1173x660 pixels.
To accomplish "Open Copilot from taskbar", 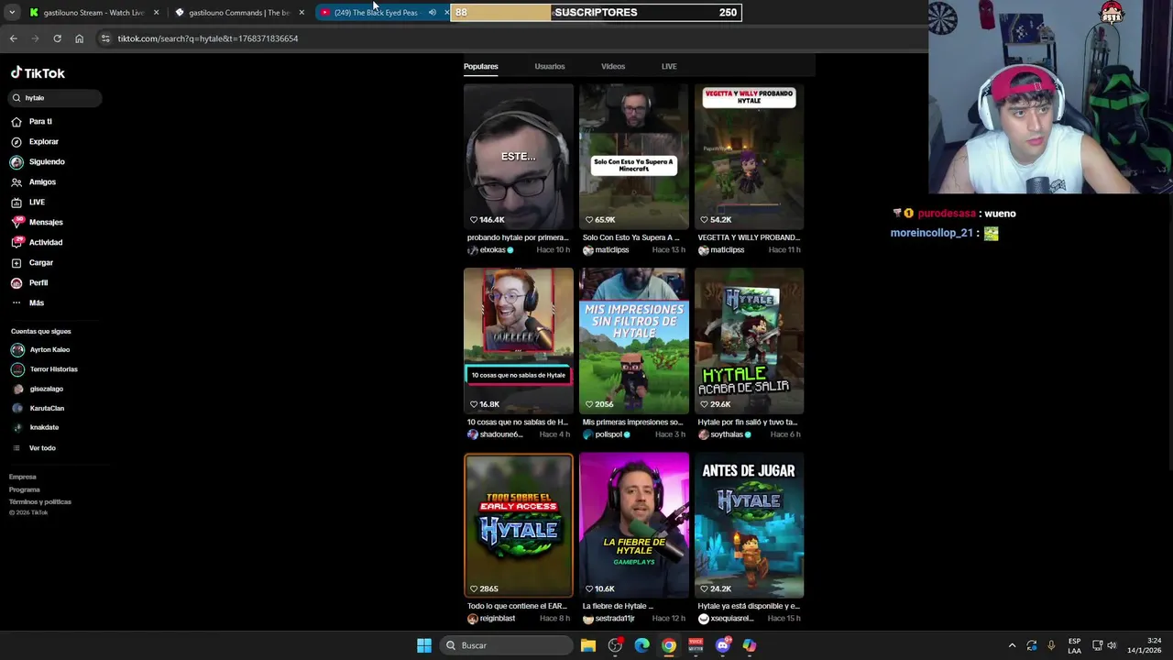I will pos(750,645).
